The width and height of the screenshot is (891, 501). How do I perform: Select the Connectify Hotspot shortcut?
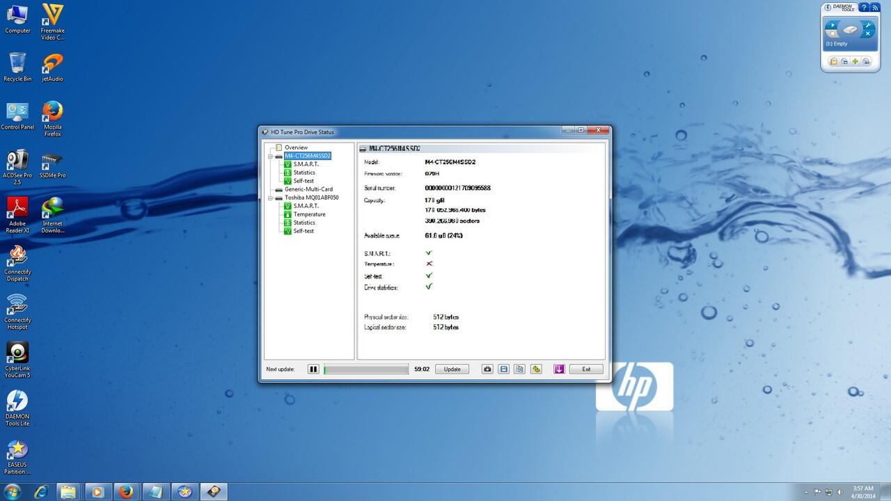pos(17,312)
